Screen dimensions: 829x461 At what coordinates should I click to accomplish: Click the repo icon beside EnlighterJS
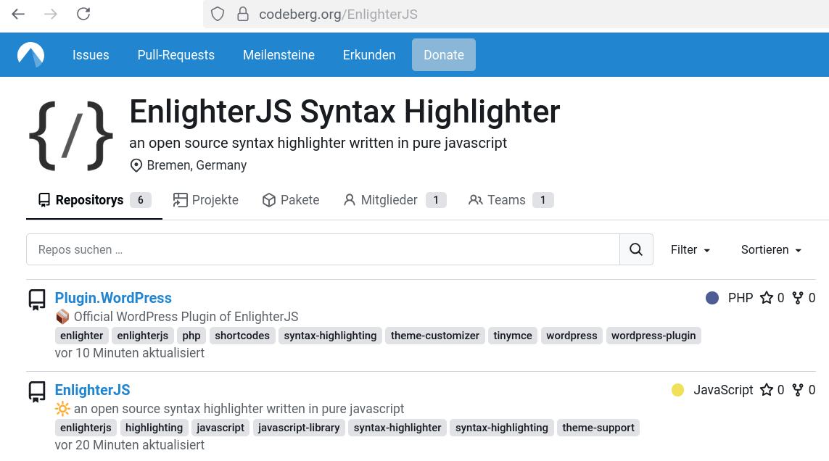coord(37,391)
